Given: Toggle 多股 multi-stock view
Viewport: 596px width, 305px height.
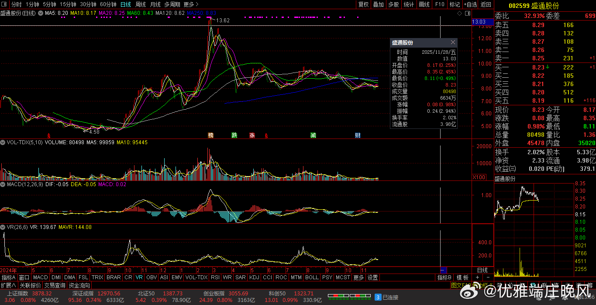Looking at the screenshot, I should 393,4.
